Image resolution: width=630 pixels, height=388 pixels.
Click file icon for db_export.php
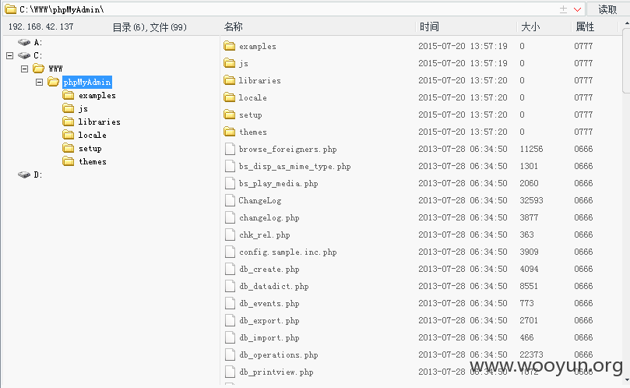(230, 320)
